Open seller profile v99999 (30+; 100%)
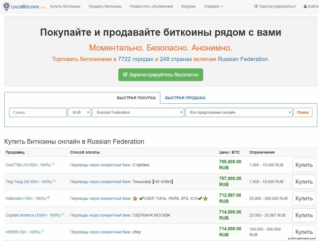Image resolution: width=319 pixels, height=241 pixels. [x=23, y=232]
